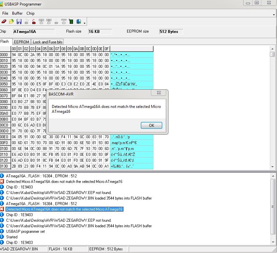277x253 pixels.
Task: Click the log panel scrollbar up arrow
Action: click(x=273, y=176)
